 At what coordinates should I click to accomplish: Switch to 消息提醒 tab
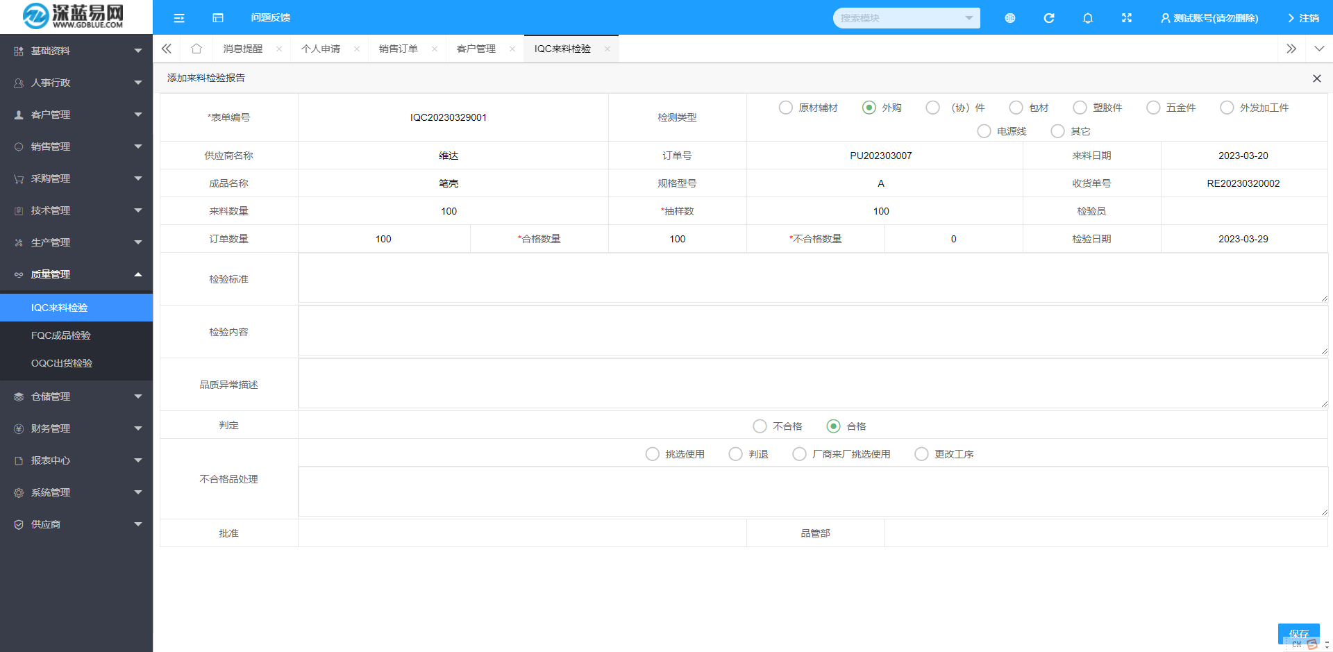point(243,49)
